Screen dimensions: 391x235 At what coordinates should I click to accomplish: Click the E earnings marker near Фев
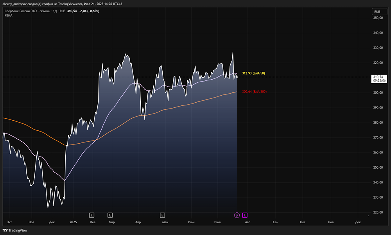[x=91, y=215]
